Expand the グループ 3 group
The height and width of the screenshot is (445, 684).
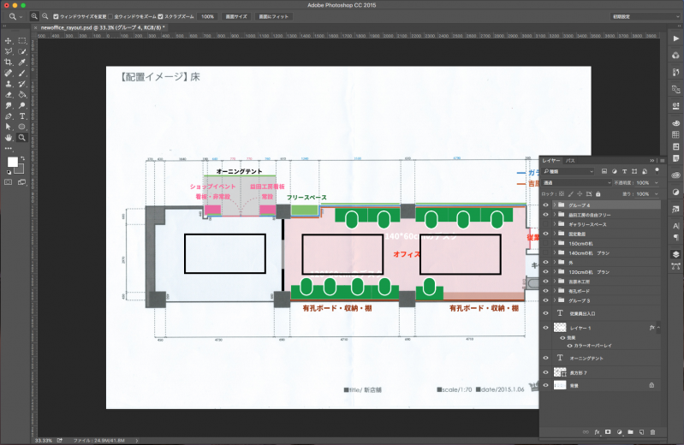(555, 300)
